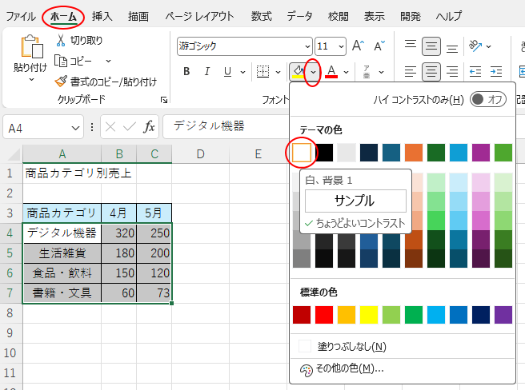Click the Cut (切り取り) scissors icon
Image resolution: width=525 pixels, height=390 pixels.
click(x=61, y=40)
